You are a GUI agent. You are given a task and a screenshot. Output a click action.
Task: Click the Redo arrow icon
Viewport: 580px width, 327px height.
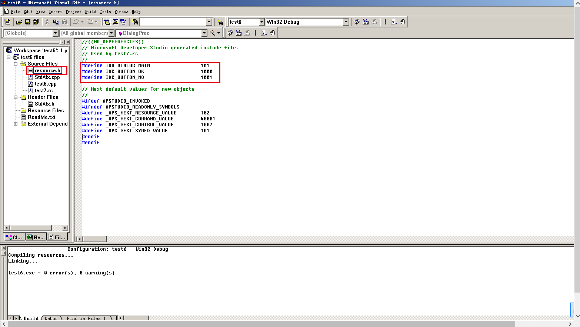click(x=90, y=22)
